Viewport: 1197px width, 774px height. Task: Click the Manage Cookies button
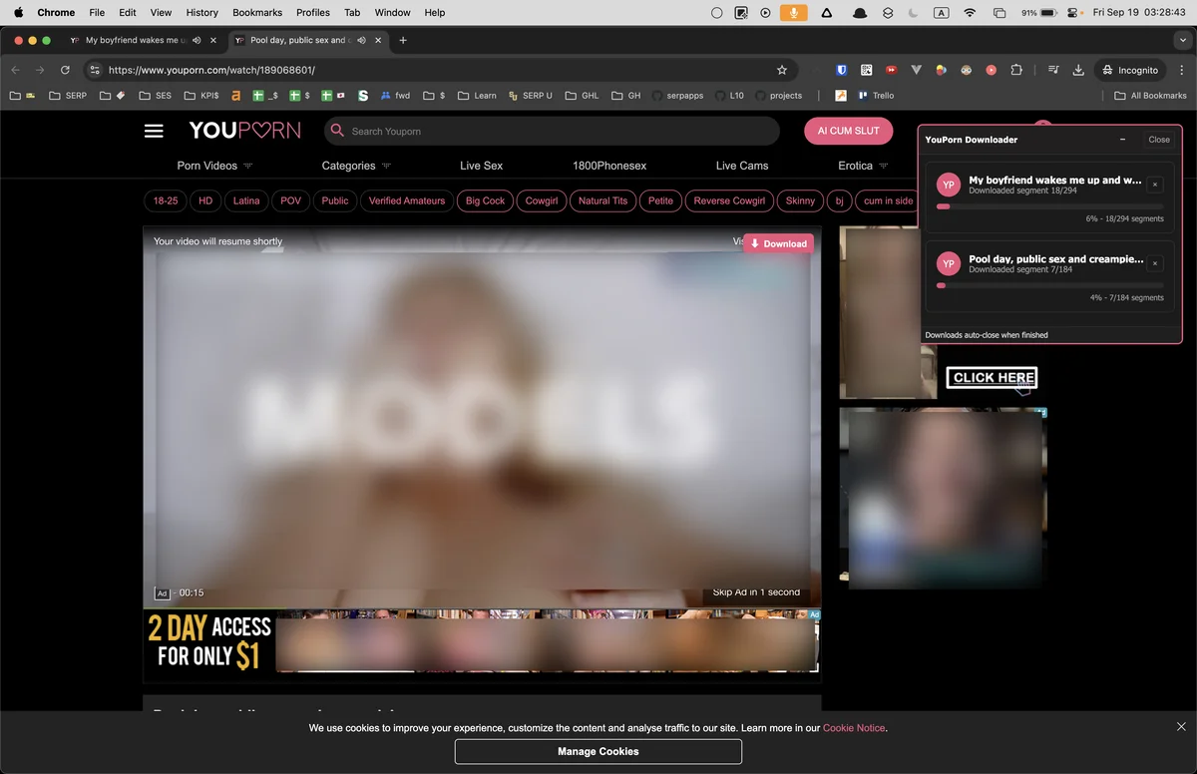coord(598,751)
